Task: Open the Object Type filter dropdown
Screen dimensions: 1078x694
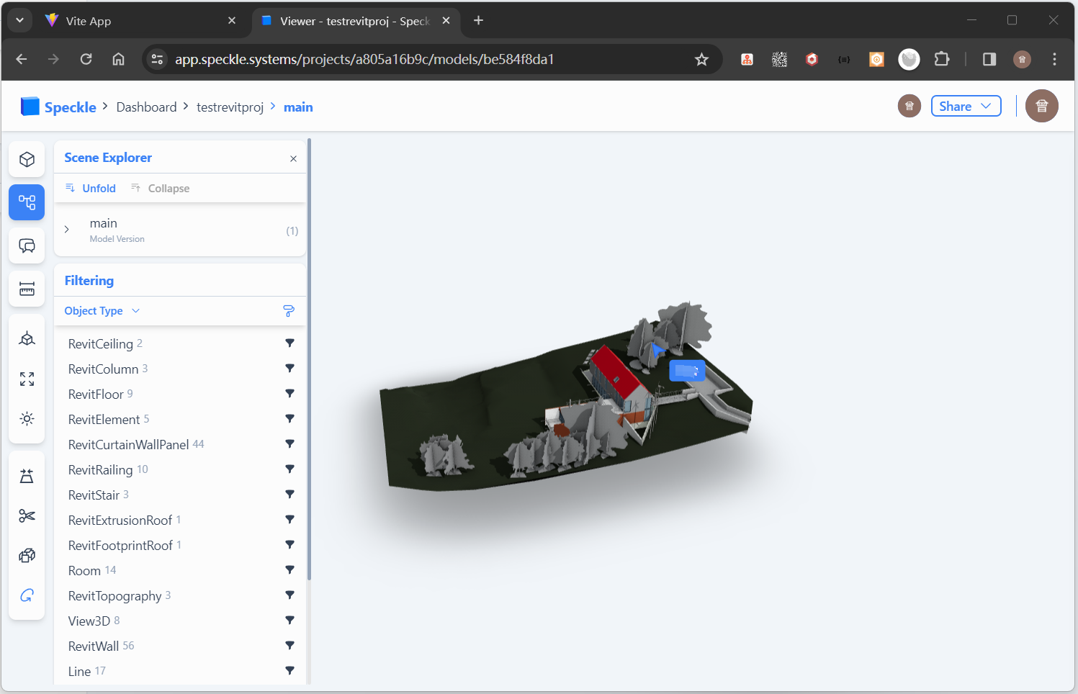Action: [x=102, y=311]
